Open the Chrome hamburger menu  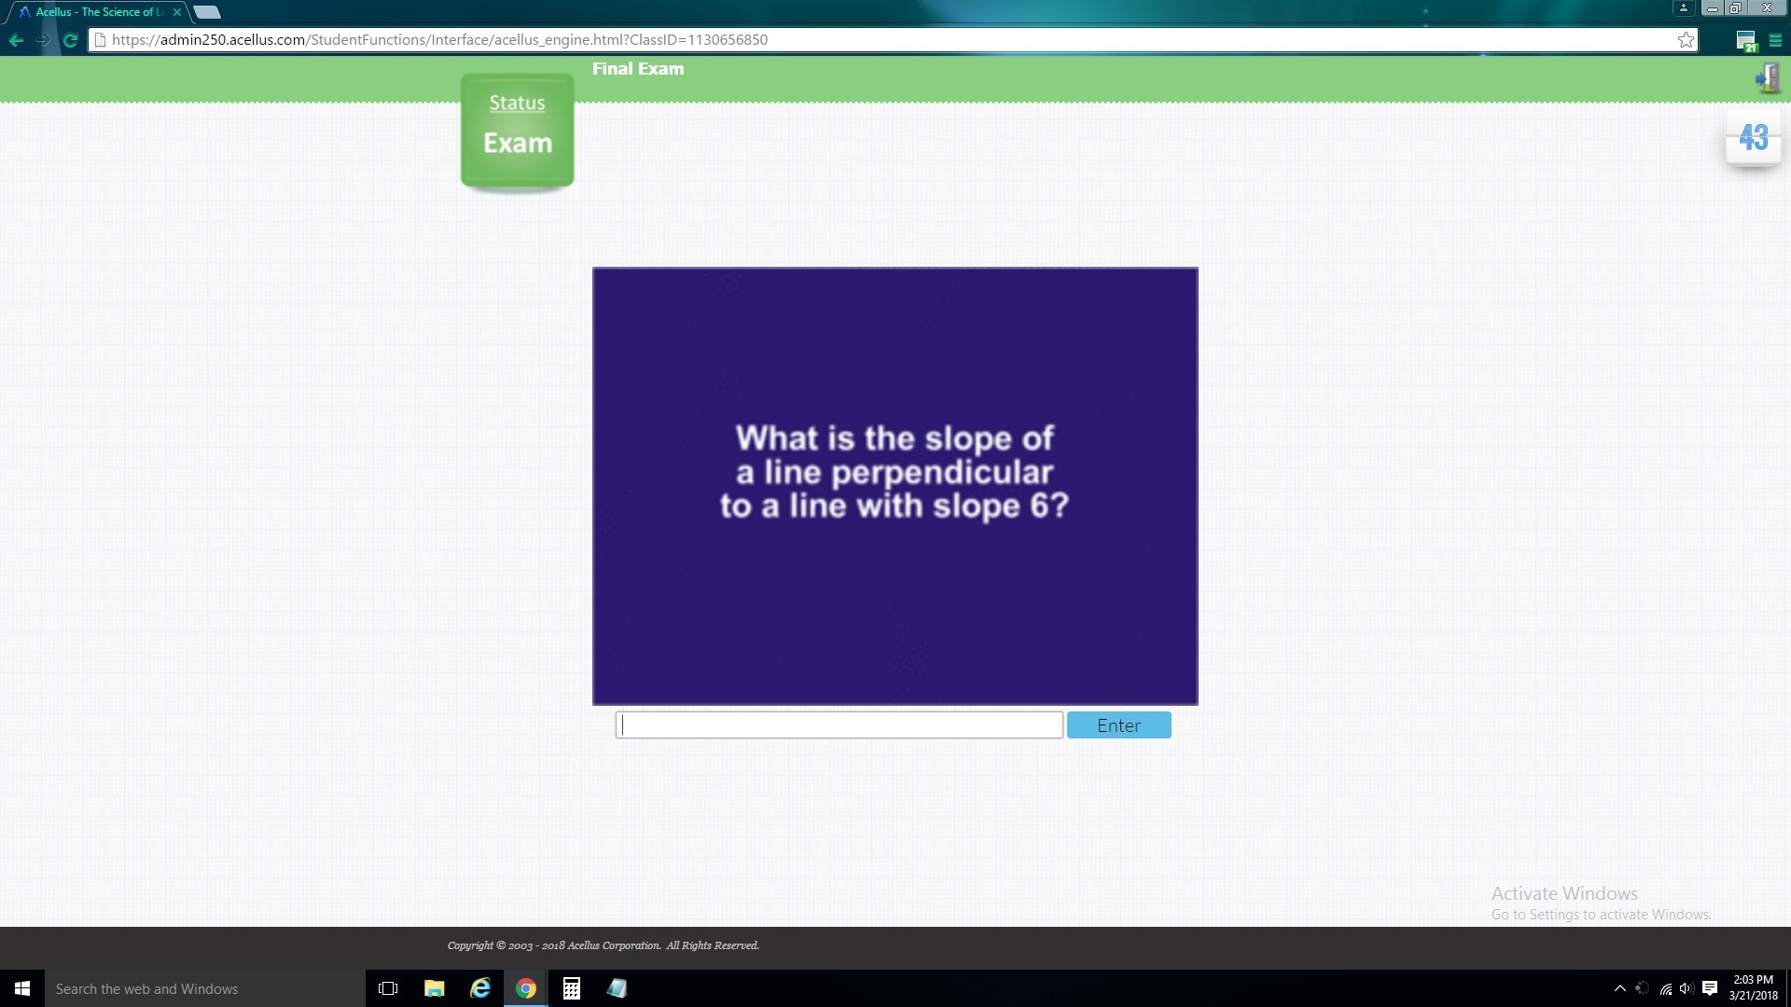(1774, 40)
